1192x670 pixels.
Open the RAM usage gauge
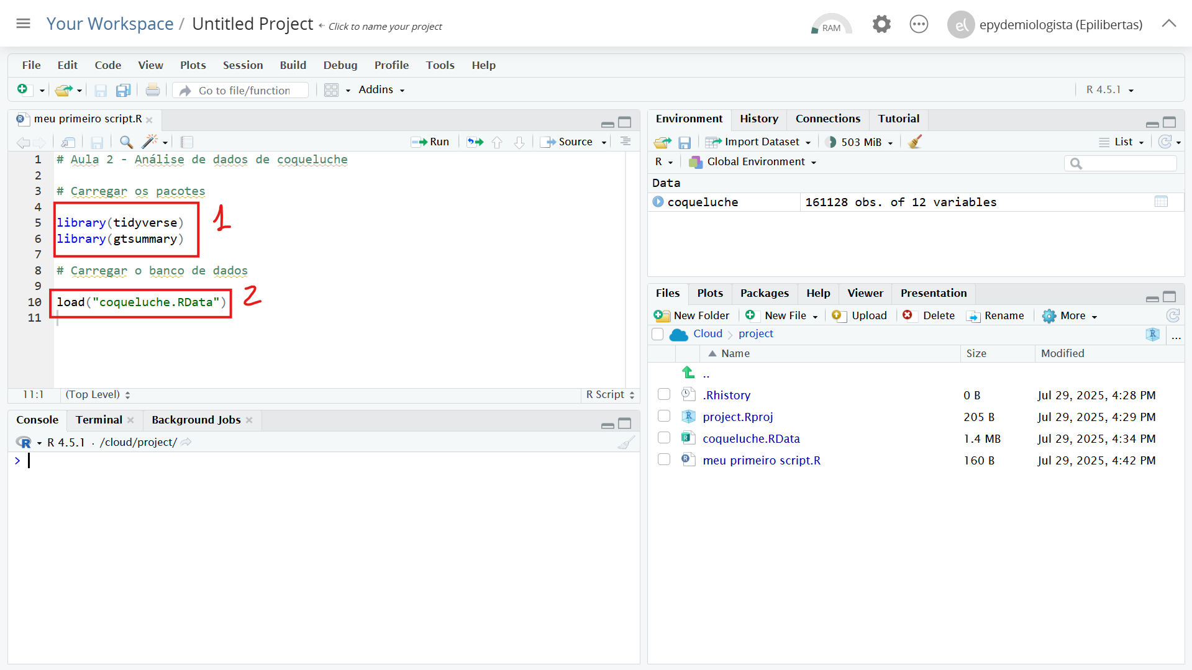point(830,25)
